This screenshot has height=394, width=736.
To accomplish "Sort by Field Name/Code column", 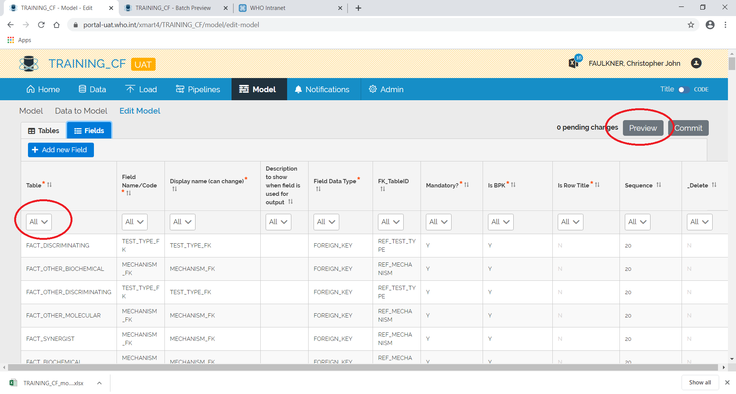I will (x=129, y=193).
